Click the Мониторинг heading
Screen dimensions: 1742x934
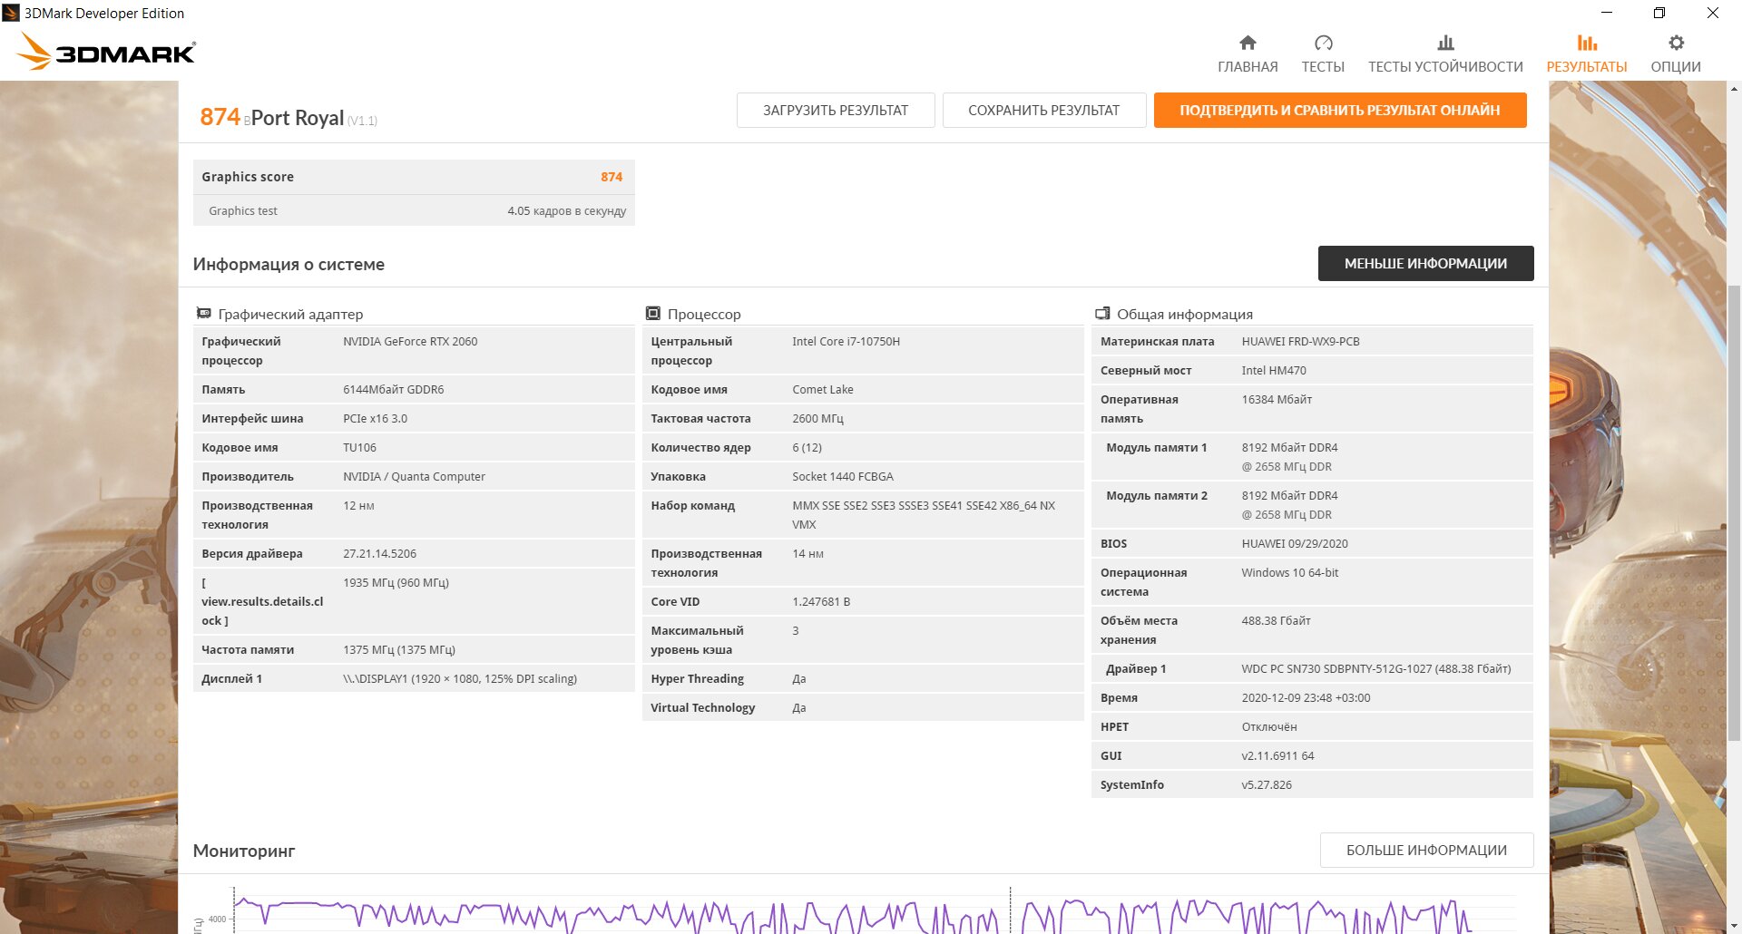point(244,851)
